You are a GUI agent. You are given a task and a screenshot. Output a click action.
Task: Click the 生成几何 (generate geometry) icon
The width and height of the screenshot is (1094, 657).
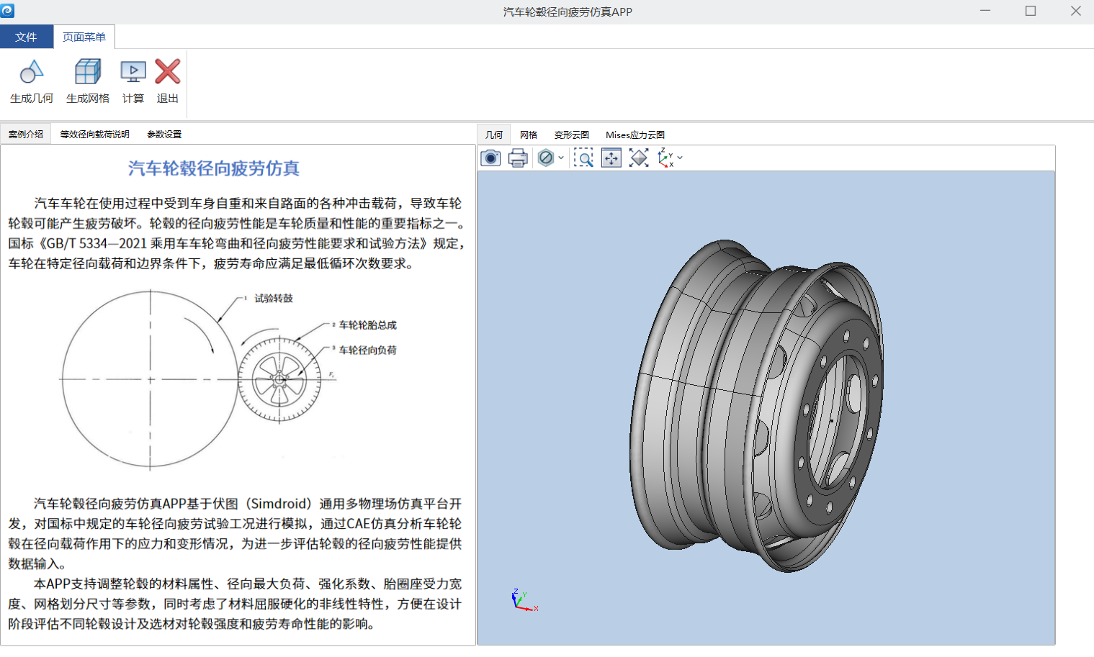click(x=32, y=72)
